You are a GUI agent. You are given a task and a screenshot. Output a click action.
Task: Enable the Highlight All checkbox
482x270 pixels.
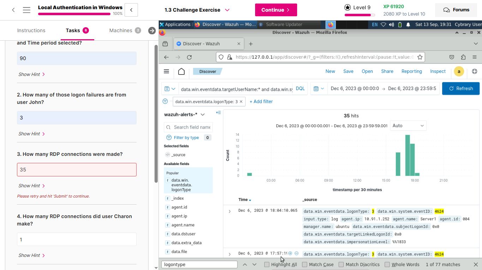tap(267, 264)
